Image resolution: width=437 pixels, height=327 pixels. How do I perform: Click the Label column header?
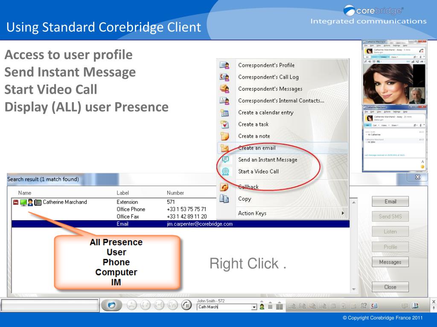click(x=122, y=193)
